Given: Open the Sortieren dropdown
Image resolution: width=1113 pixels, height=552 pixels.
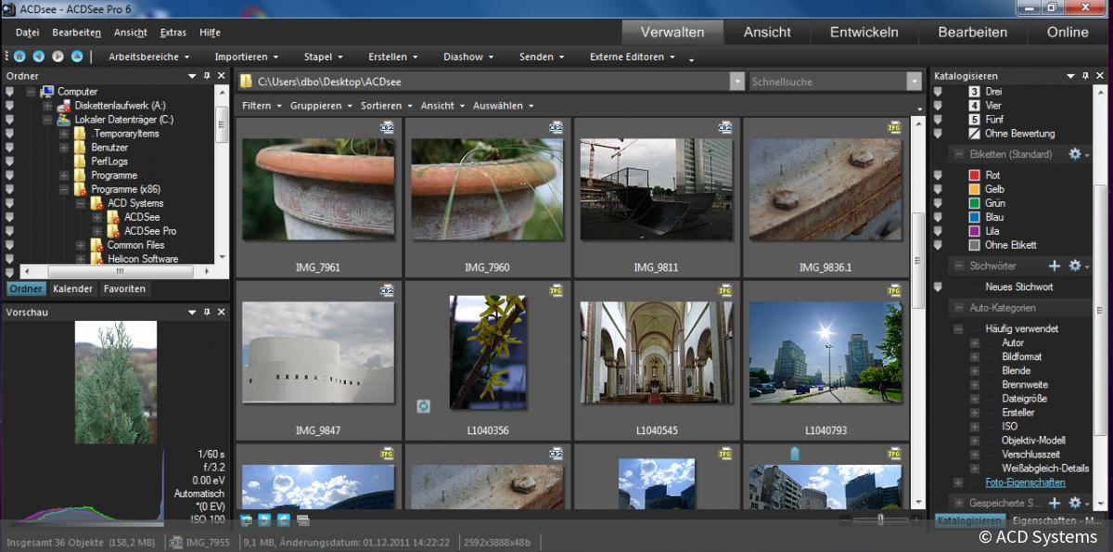Looking at the screenshot, I should [387, 106].
